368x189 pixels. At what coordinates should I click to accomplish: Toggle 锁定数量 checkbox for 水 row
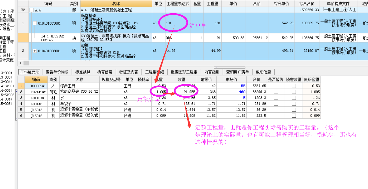coord(294,98)
